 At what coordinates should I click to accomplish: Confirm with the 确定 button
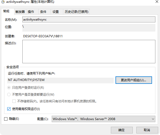[122, 130]
